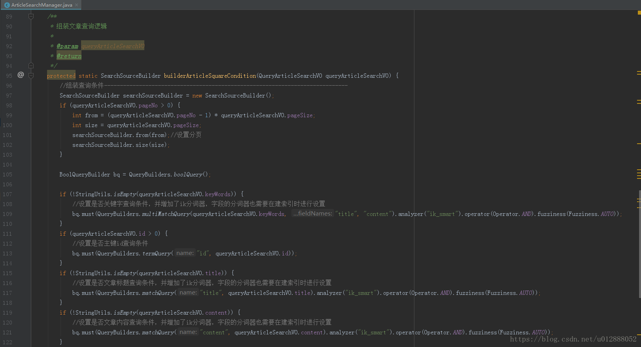The height and width of the screenshot is (347, 641).
Task: Click the name: hint on line 117
Action: click(x=188, y=293)
